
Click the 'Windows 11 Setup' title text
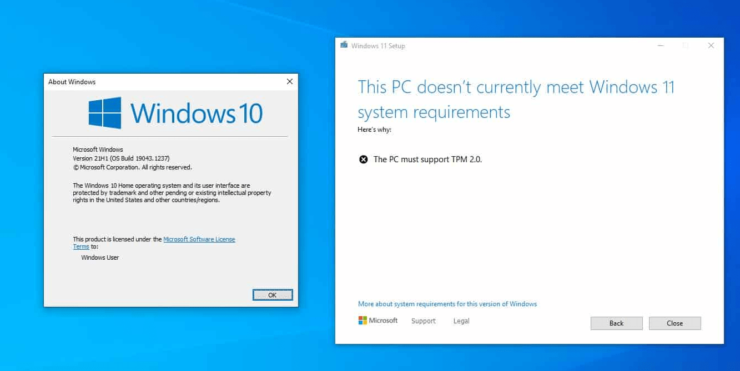tap(378, 46)
